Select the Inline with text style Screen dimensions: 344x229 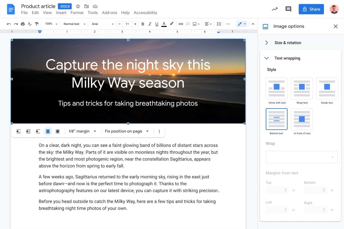click(277, 88)
